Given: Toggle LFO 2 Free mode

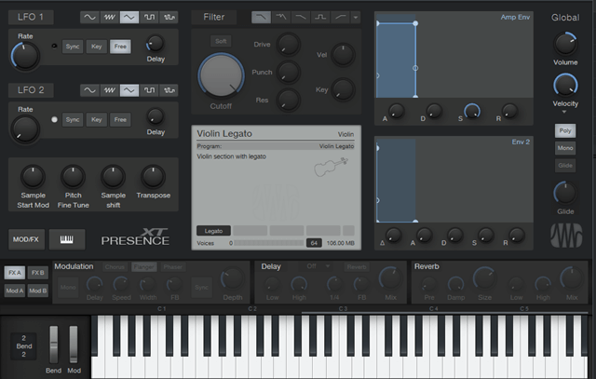Looking at the screenshot, I should pyautogui.click(x=120, y=119).
